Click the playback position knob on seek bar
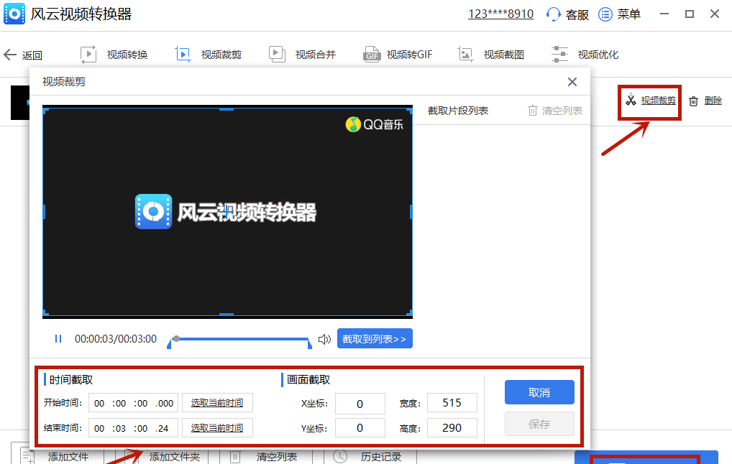The height and width of the screenshot is (464, 732). (x=176, y=338)
